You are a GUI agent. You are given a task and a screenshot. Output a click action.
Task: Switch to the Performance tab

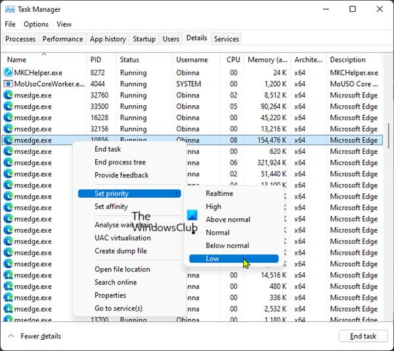click(x=63, y=39)
